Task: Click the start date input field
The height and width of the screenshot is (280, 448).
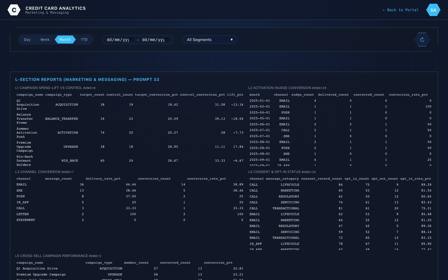Action: [x=120, y=40]
